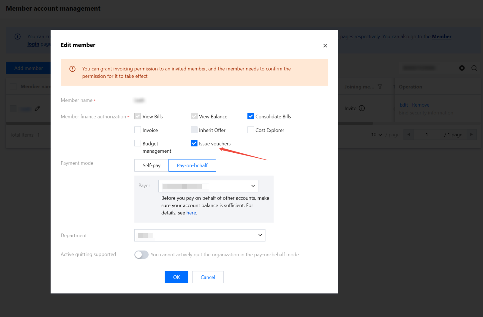Toggle the Active quitting supported switch
Viewport: 483px width, 317px height.
[x=141, y=254]
